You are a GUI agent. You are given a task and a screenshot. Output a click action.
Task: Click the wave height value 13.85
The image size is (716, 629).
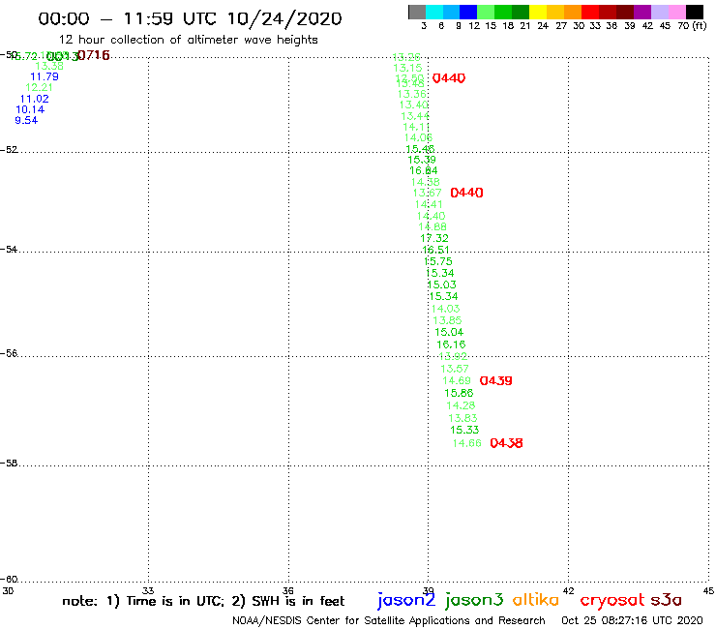pyautogui.click(x=447, y=320)
